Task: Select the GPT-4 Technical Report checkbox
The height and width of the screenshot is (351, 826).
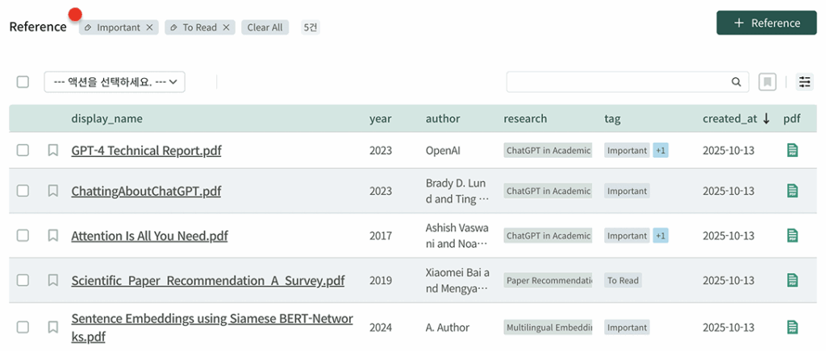Action: pos(23,151)
